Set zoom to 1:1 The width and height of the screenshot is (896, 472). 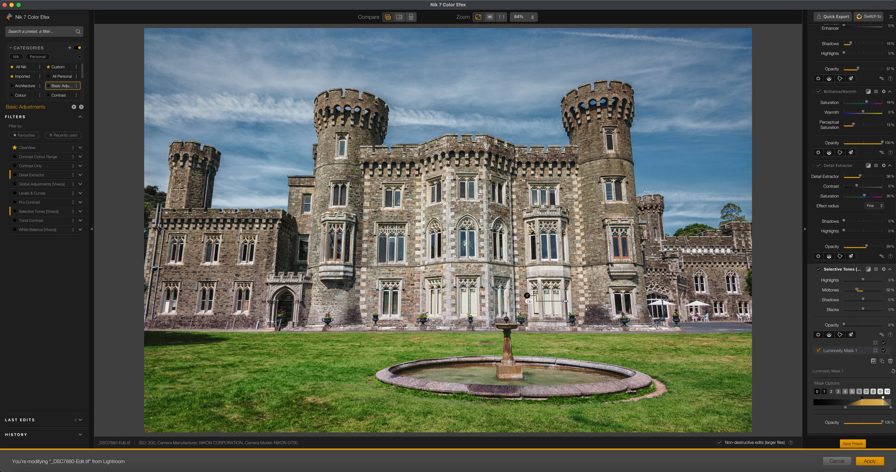tap(501, 17)
